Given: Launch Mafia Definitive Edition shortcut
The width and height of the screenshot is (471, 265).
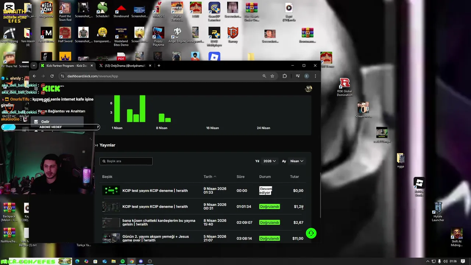Looking at the screenshot, I should coord(177,11).
